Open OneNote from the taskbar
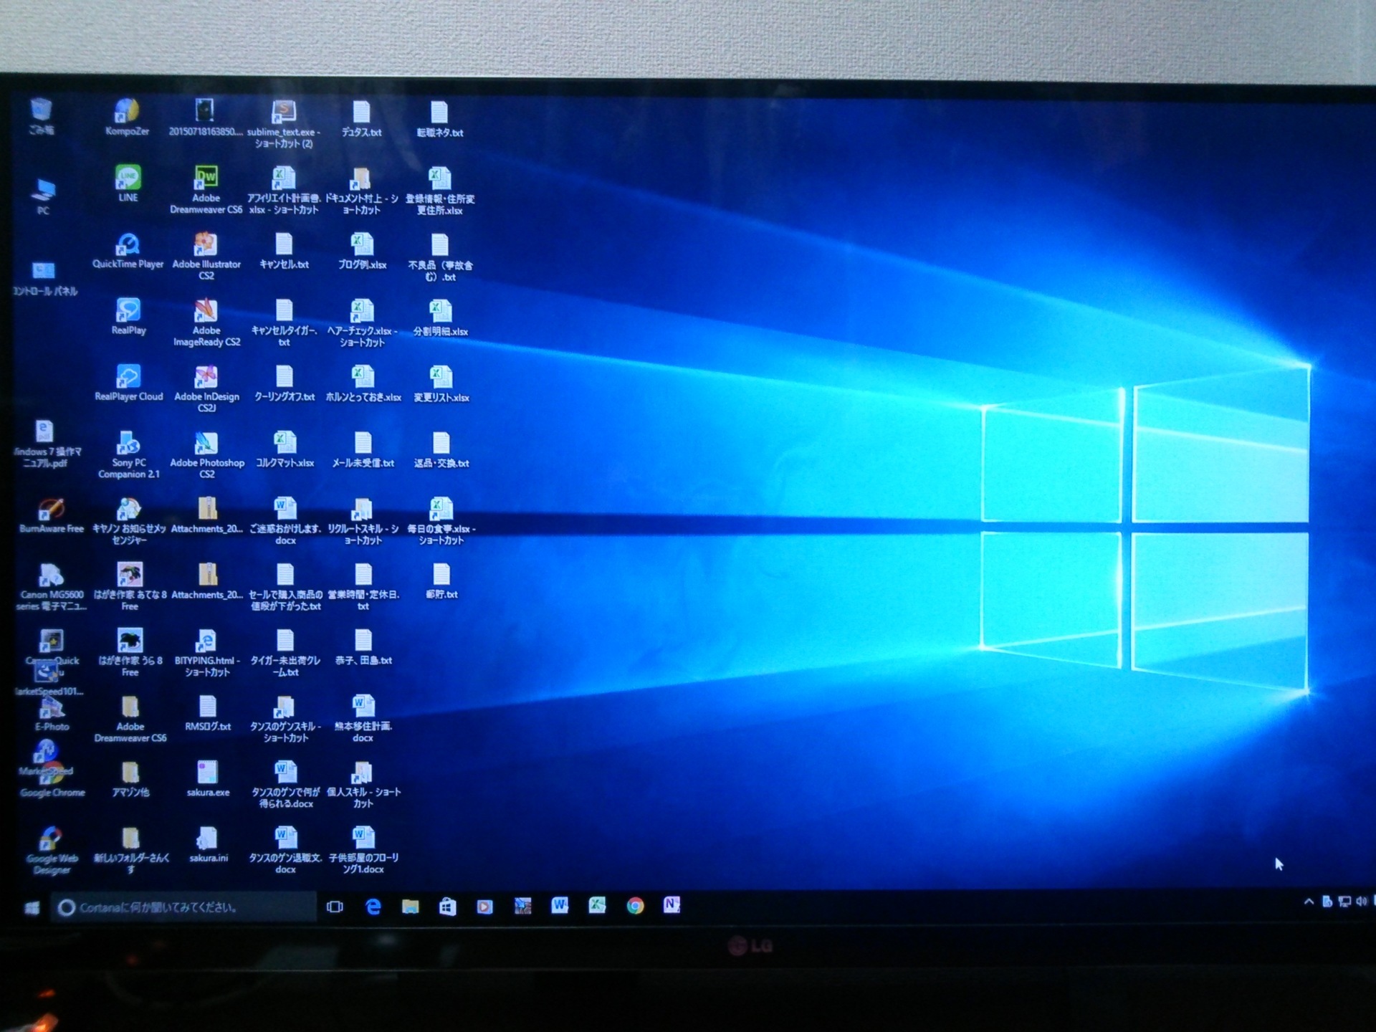Image resolution: width=1376 pixels, height=1032 pixels. [x=672, y=905]
